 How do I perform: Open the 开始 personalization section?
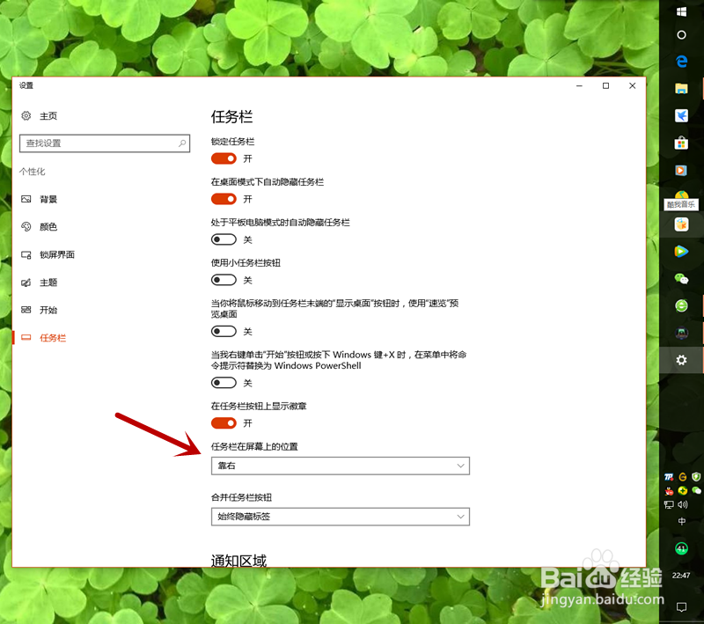click(x=46, y=310)
